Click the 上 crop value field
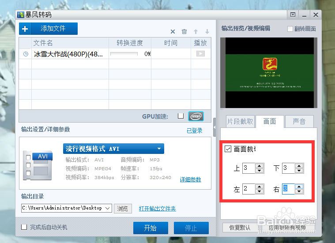The height and width of the screenshot is (243, 335). 248,168
